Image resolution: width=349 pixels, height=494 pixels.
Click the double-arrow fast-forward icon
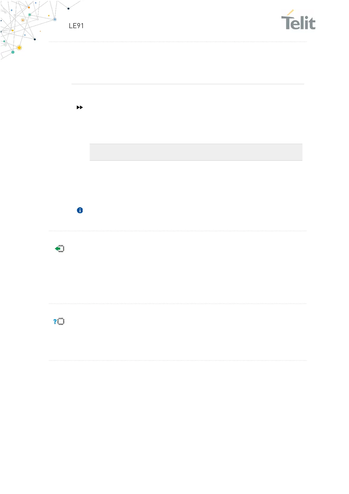tap(80, 108)
